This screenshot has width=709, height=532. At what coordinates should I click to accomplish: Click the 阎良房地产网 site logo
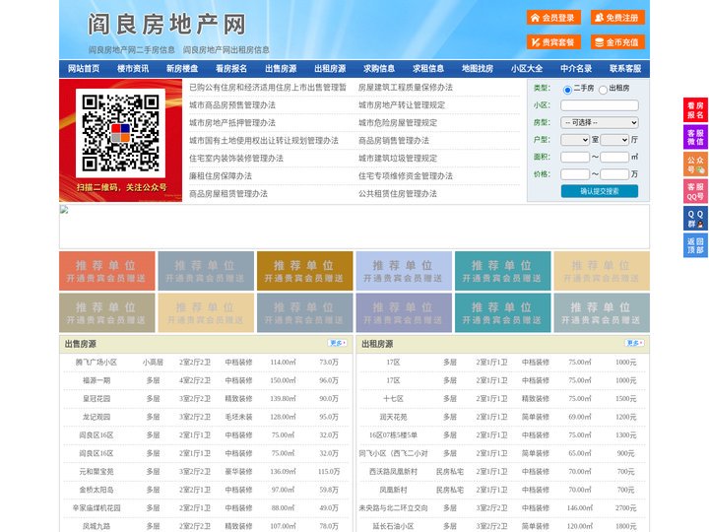166,25
